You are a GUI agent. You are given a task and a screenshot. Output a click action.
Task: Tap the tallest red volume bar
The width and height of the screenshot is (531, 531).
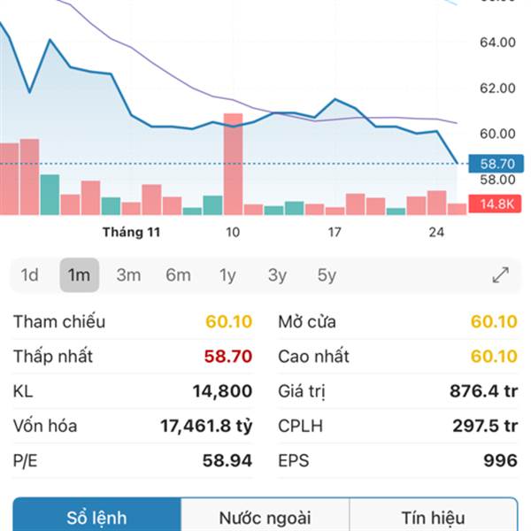233,164
